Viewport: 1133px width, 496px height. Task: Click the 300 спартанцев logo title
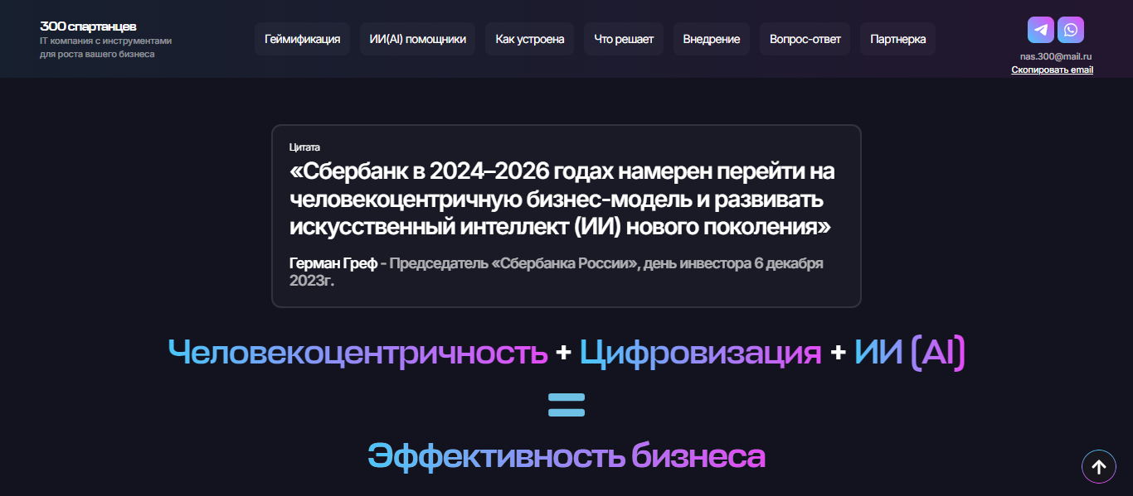coord(88,26)
